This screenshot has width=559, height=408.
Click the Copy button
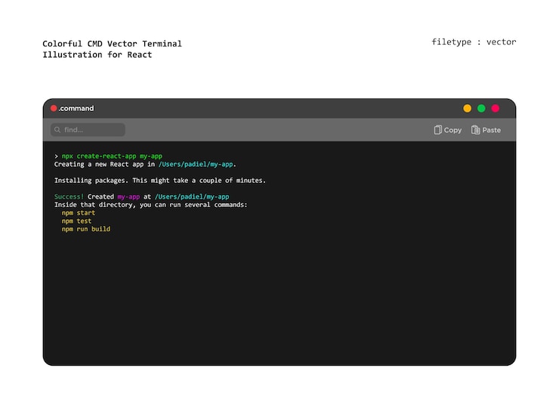point(448,130)
